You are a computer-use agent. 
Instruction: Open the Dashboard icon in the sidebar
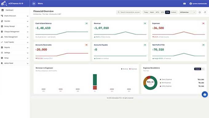click(x=2, y=10)
